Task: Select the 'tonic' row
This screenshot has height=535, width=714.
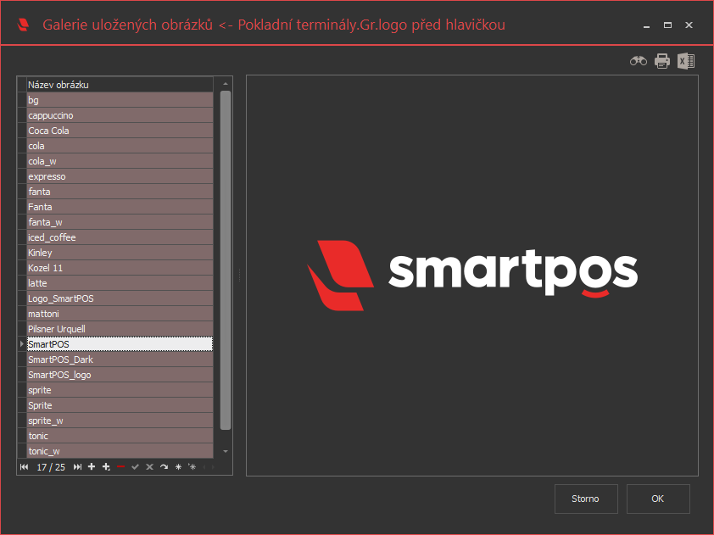Action: tap(120, 436)
